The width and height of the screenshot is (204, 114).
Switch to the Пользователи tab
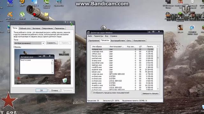point(139,41)
